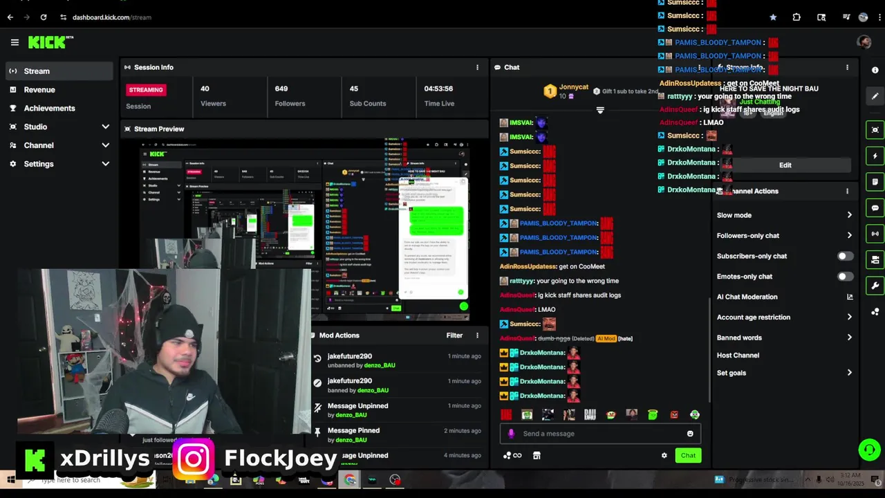Click Host Channel option

click(738, 356)
